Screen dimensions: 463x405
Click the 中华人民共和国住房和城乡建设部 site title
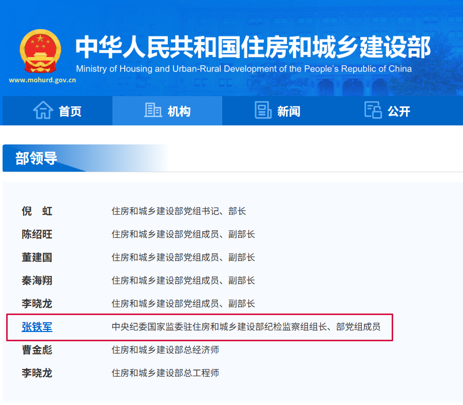click(x=253, y=48)
